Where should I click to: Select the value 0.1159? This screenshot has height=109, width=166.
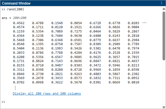tap(19, 31)
